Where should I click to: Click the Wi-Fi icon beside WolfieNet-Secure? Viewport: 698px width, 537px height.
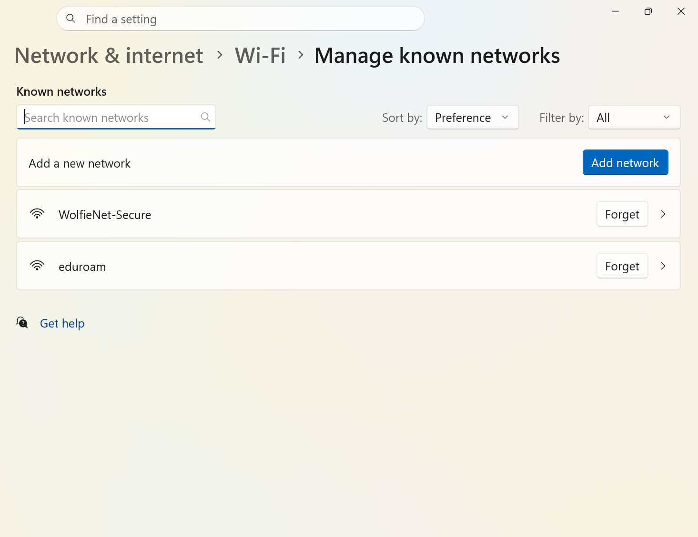(x=37, y=214)
